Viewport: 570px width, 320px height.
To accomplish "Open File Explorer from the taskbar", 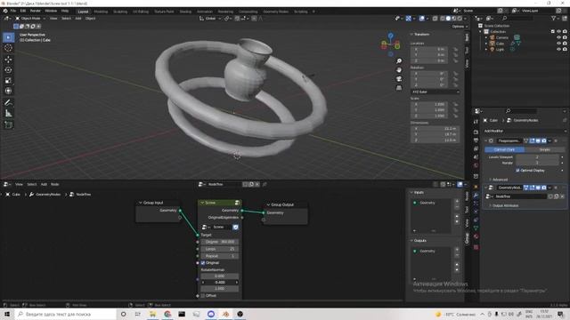I will click(x=152, y=314).
